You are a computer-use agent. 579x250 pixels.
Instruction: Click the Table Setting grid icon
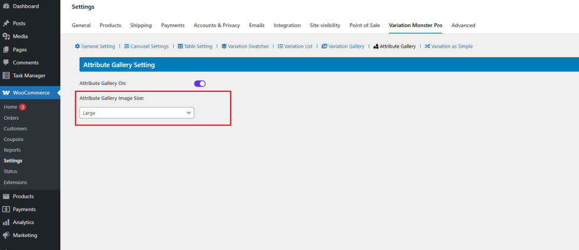point(180,46)
